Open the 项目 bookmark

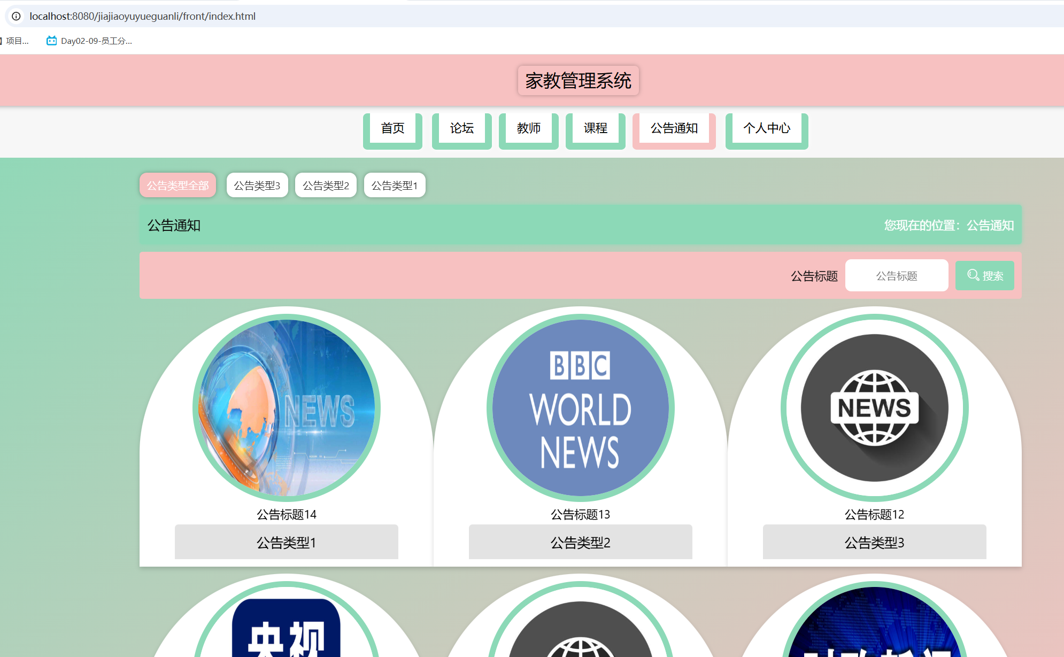[x=14, y=41]
